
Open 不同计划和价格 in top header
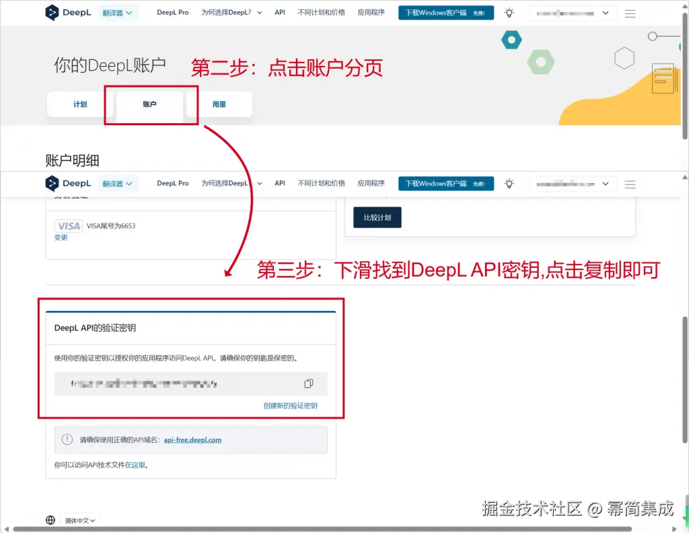pos(321,12)
